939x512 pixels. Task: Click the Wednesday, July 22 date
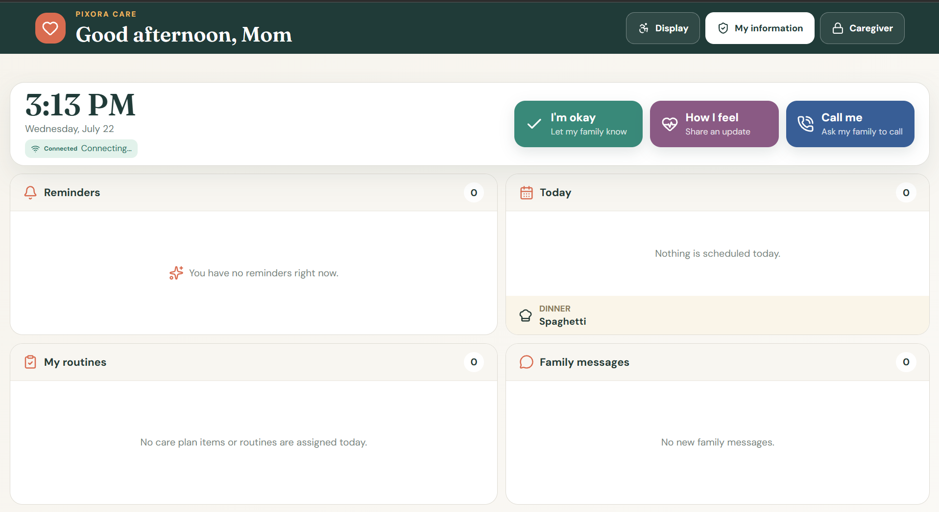70,129
